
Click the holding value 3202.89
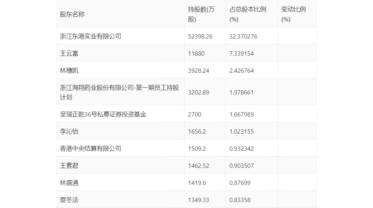[x=198, y=92]
